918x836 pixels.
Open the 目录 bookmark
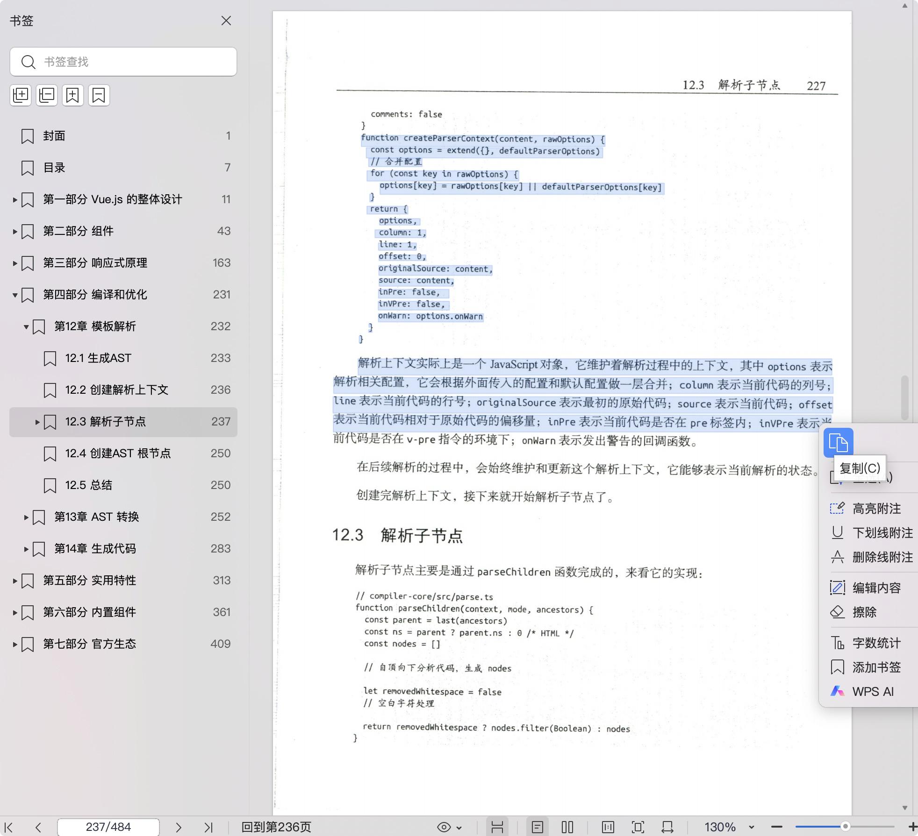click(x=123, y=168)
